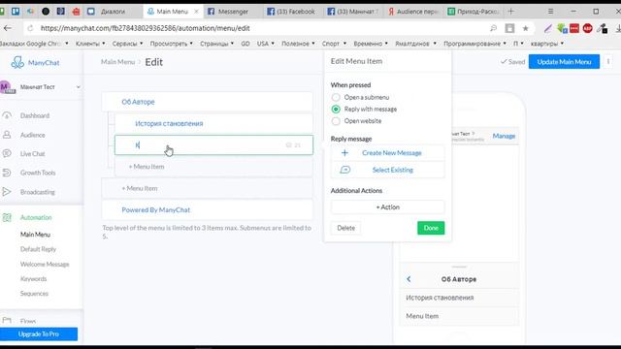Click the back chevron in the phone preview
Screen dimensions: 621x349
[x=409, y=279]
